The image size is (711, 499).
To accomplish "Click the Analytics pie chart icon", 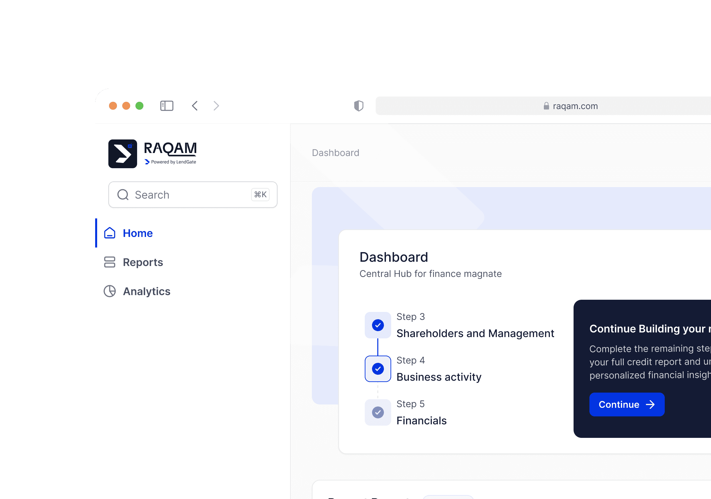I will pos(110,291).
